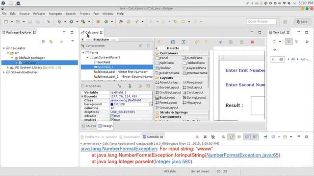Open the Window menu
The width and height of the screenshot is (314, 176).
point(108,14)
